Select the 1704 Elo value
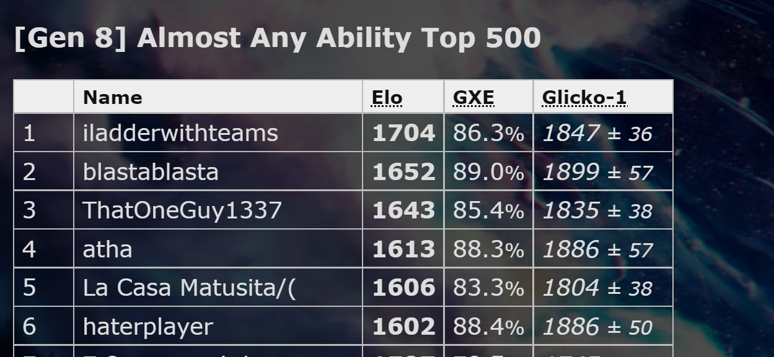The image size is (774, 357). (x=403, y=133)
